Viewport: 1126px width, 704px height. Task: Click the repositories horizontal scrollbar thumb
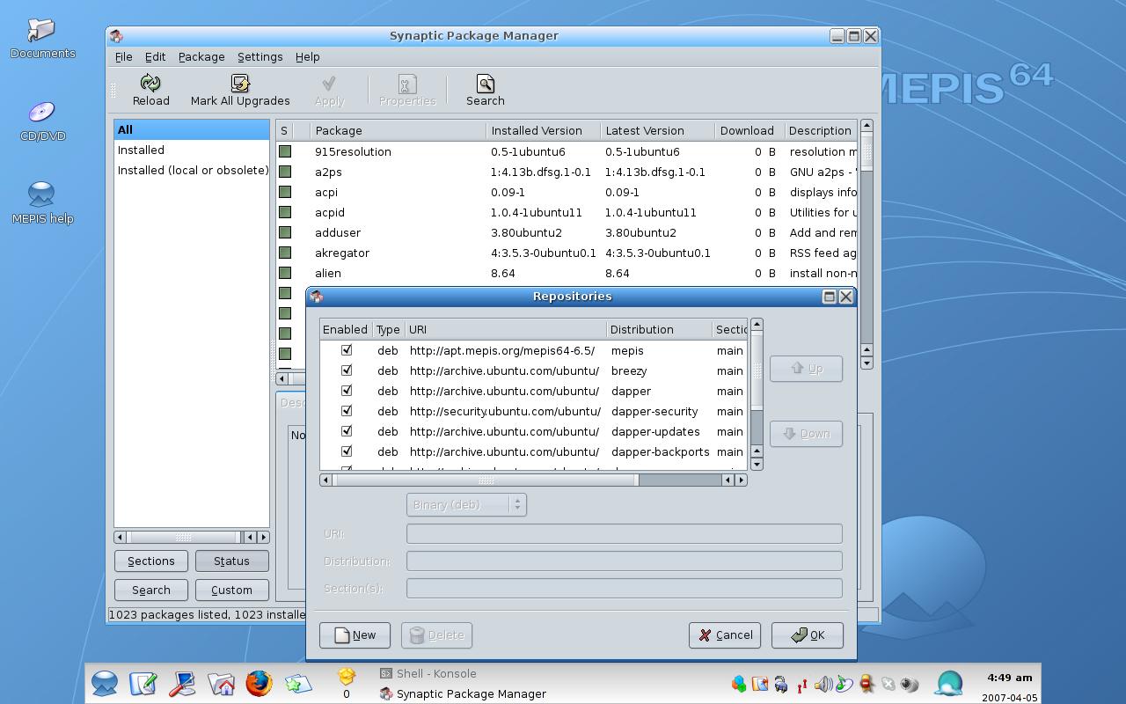(x=486, y=480)
